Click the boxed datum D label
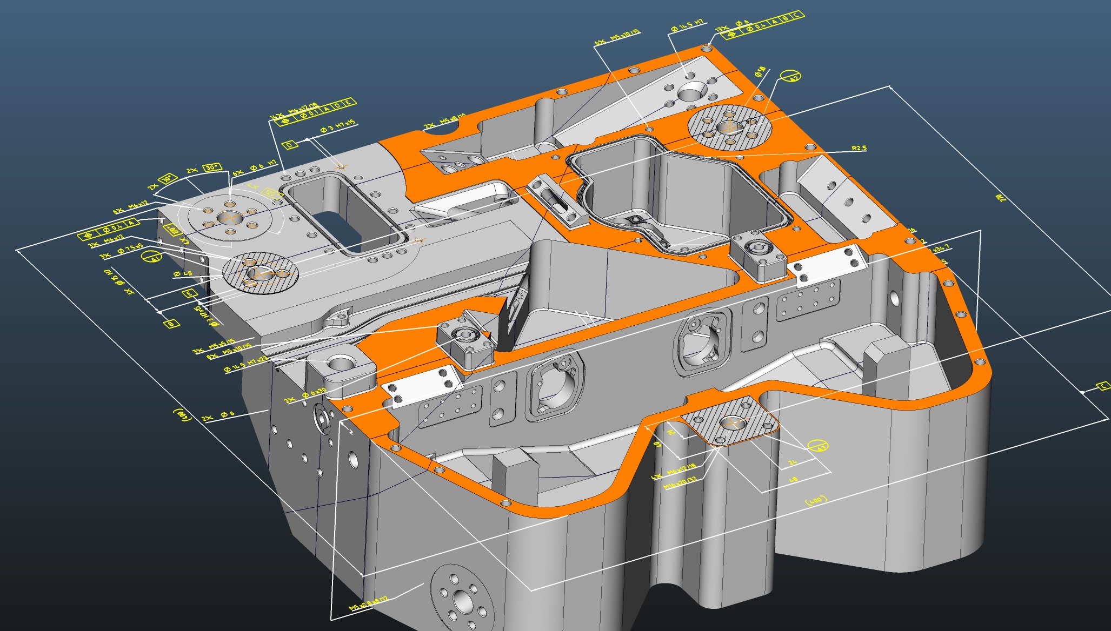The image size is (1111, 631). click(290, 145)
